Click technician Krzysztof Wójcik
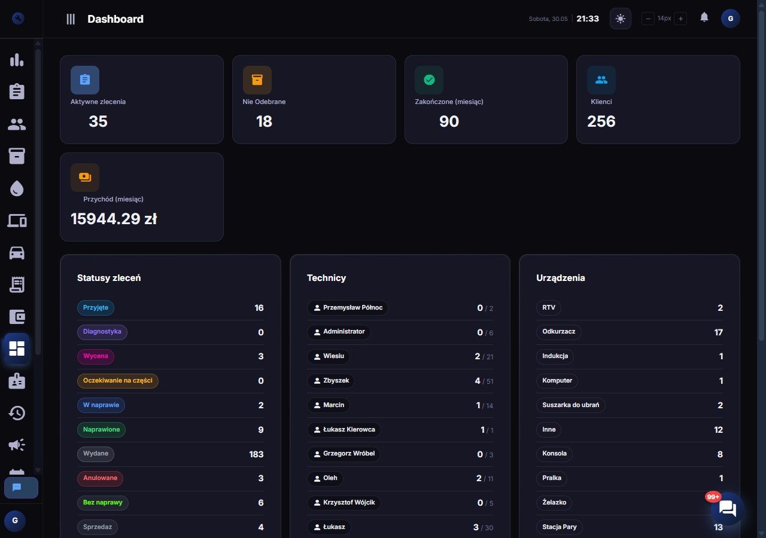 (x=344, y=503)
